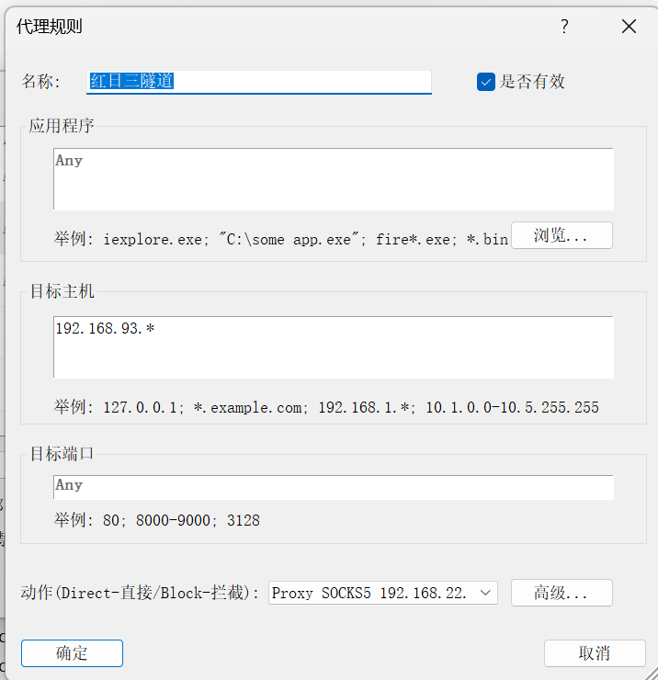Cancel the dialog with 取消
This screenshot has height=680, width=658.
click(594, 653)
